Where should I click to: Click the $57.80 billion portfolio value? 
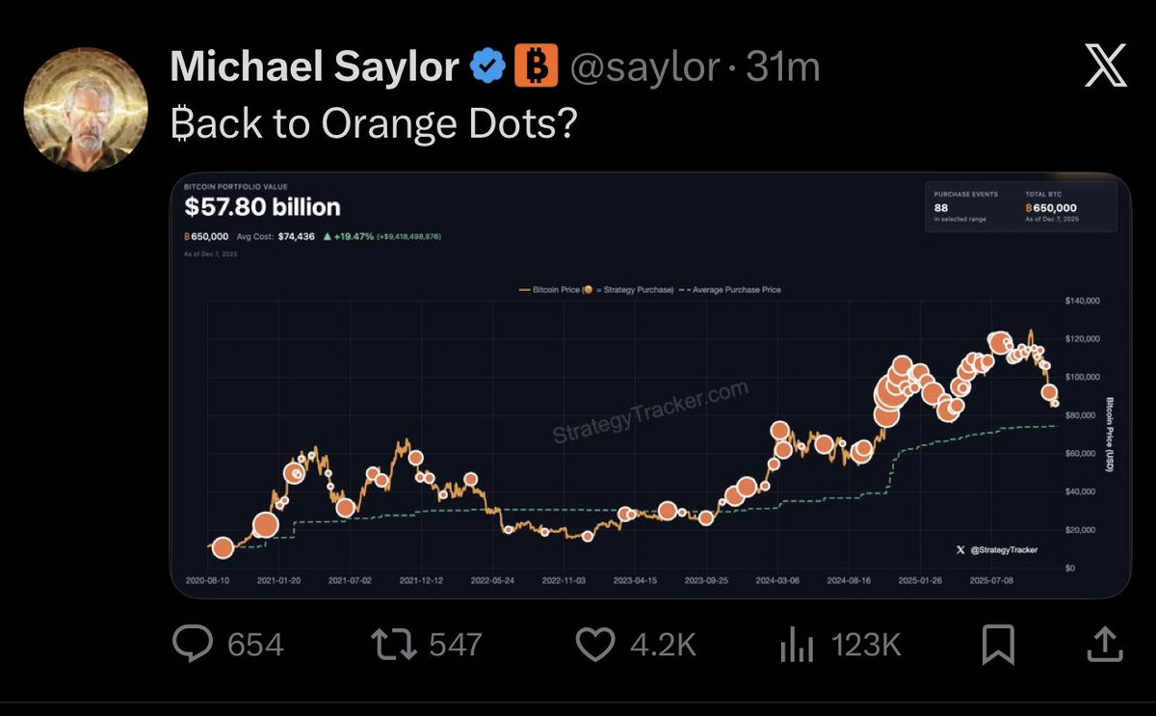point(262,207)
